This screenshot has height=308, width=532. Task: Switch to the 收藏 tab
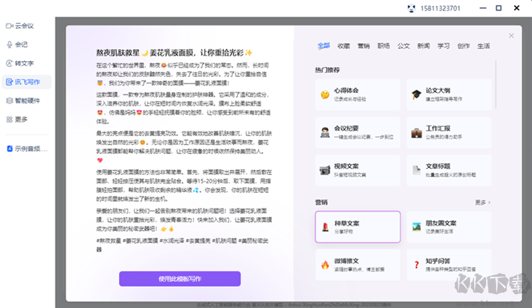point(344,46)
